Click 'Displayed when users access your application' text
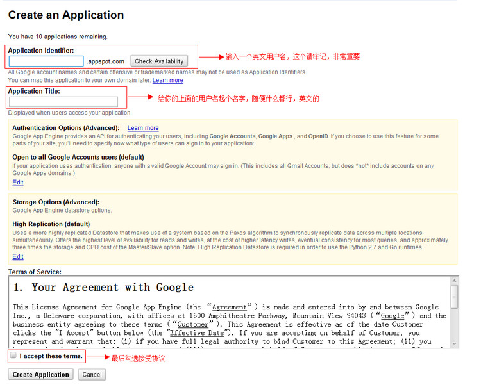Screen dimensions: 481x385 pyautogui.click(x=70, y=113)
